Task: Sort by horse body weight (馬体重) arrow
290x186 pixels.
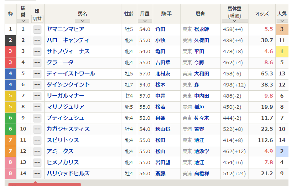Action: pyautogui.click(x=234, y=21)
